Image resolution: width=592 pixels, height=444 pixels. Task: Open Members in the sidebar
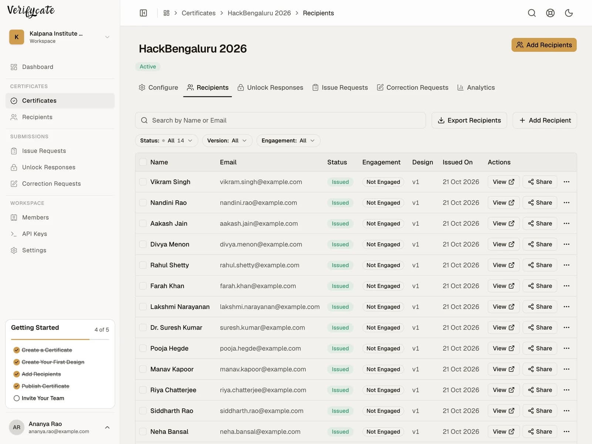point(60,218)
